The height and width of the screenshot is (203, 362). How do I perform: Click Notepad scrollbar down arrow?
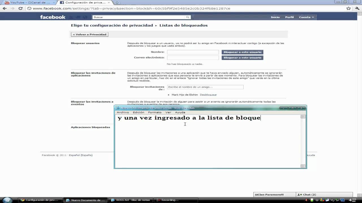[303, 166]
